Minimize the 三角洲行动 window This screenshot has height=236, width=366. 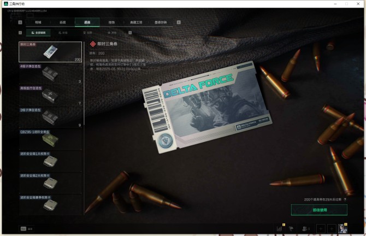pyautogui.click(x=335, y=4)
